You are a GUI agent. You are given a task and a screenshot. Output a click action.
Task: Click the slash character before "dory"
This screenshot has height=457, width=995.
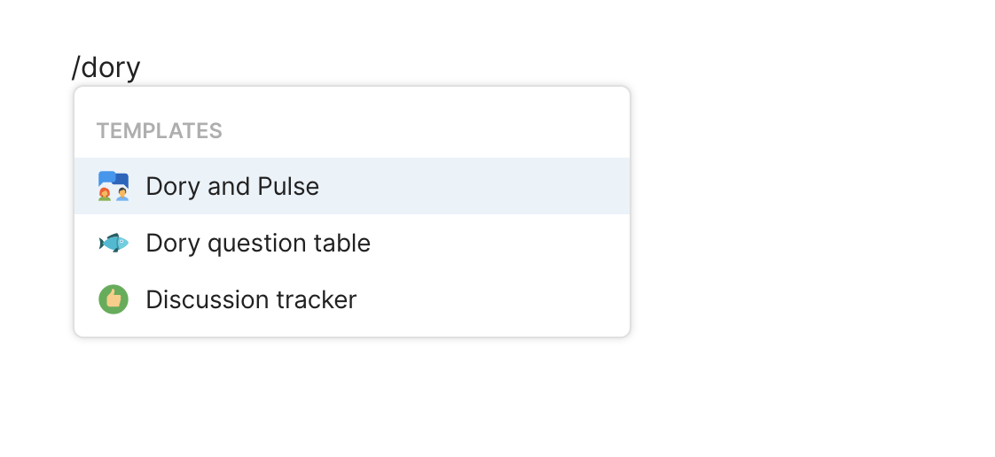75,67
